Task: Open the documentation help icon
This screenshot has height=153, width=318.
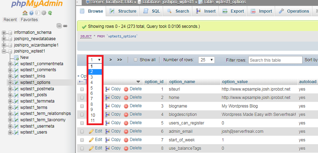Action: click(31, 13)
